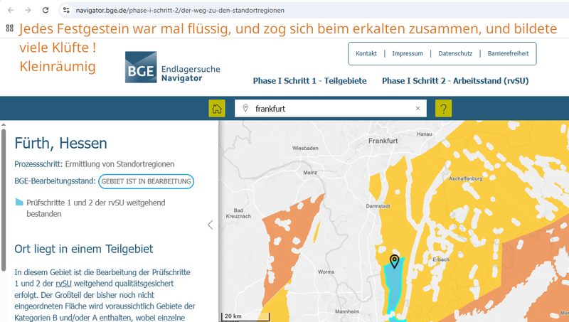The width and height of the screenshot is (569, 322).
Task: Go back using browser back arrow
Action: 10,11
